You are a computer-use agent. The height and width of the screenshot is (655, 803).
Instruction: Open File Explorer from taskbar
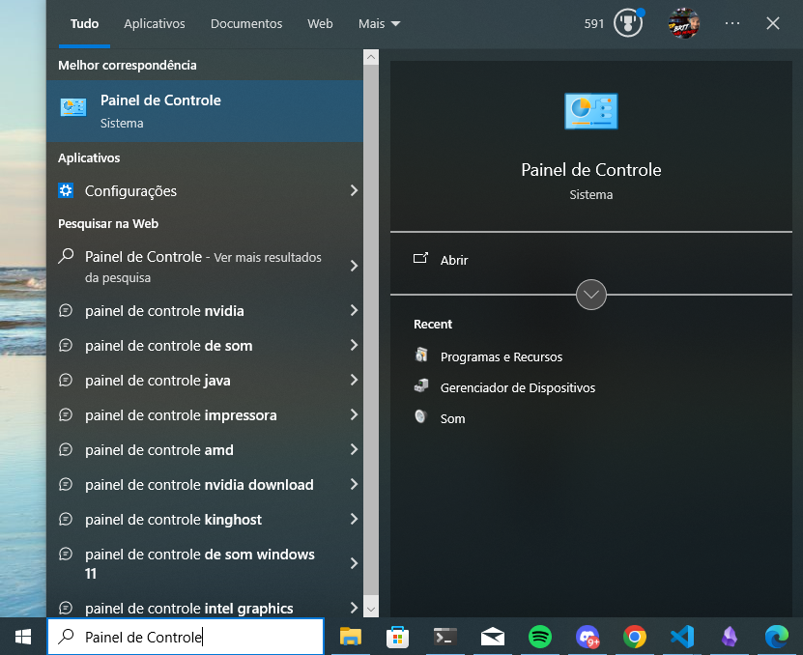350,637
